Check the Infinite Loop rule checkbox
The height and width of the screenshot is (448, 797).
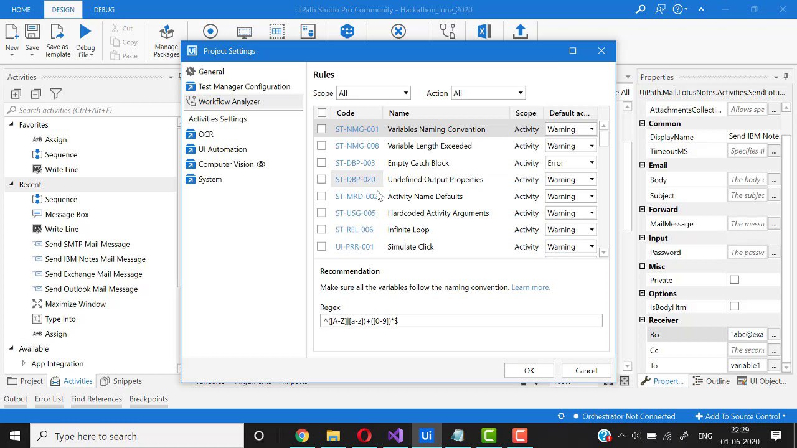click(321, 230)
